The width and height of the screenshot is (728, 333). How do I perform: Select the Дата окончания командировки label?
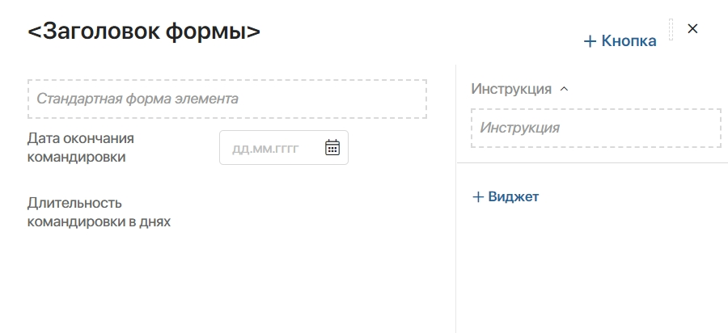coord(80,147)
